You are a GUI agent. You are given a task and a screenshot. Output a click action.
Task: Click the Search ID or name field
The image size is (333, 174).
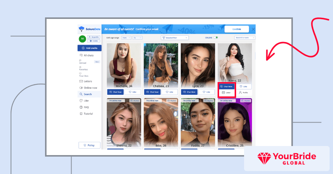click(245, 37)
